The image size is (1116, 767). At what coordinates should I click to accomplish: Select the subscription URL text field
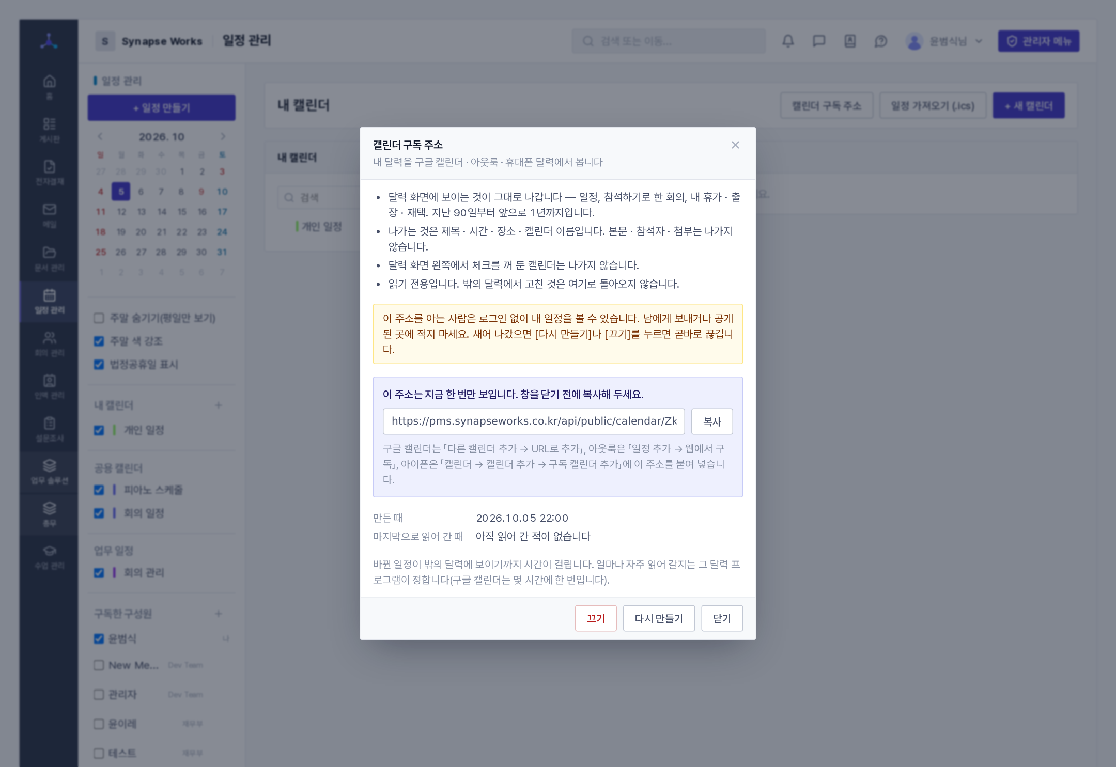(x=534, y=421)
